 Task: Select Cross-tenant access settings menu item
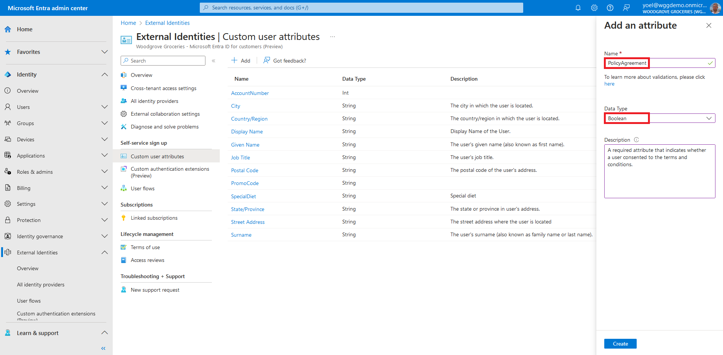[163, 88]
